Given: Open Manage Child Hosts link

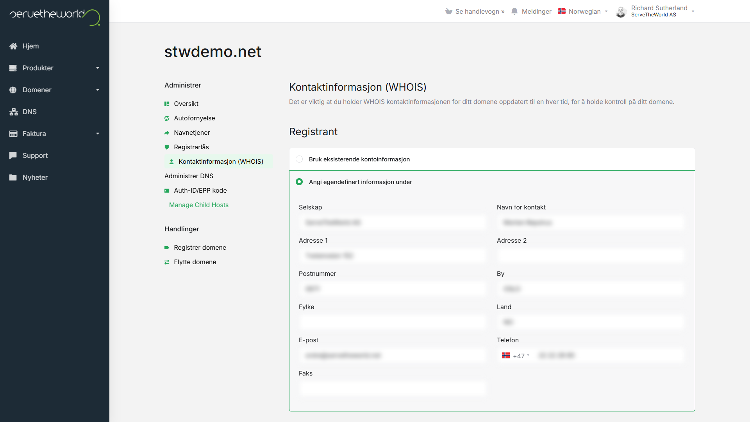Looking at the screenshot, I should point(198,205).
